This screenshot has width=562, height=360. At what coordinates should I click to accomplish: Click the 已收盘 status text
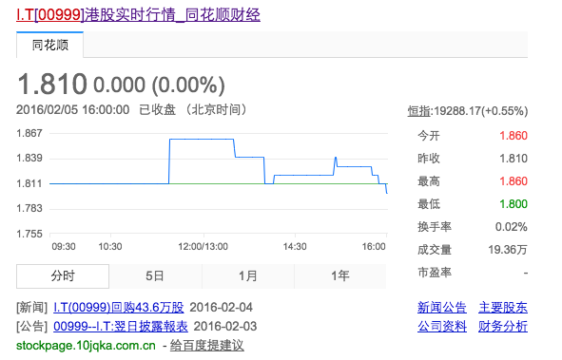[x=157, y=109]
